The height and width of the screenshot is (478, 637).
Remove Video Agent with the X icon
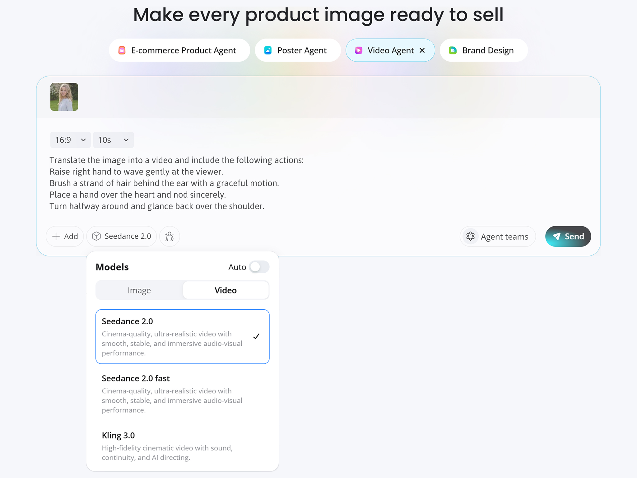[422, 50]
